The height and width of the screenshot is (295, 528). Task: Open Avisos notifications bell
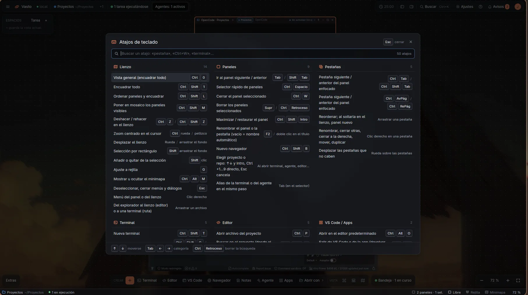point(499,7)
